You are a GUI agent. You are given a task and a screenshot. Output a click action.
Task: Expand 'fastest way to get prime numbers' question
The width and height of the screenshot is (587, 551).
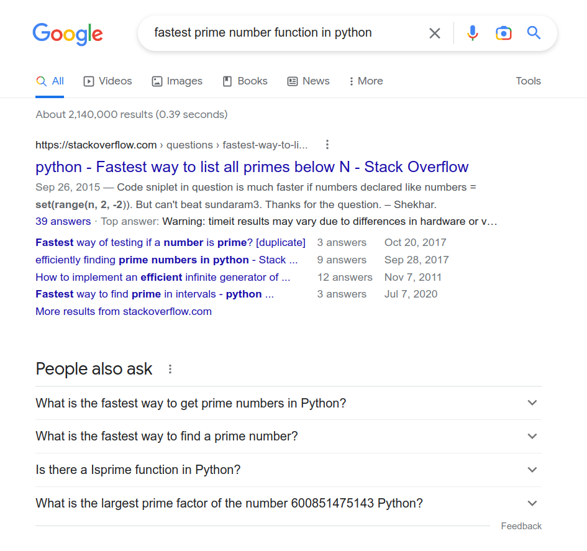[x=288, y=403]
